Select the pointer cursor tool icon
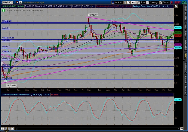 [x=13, y=129]
